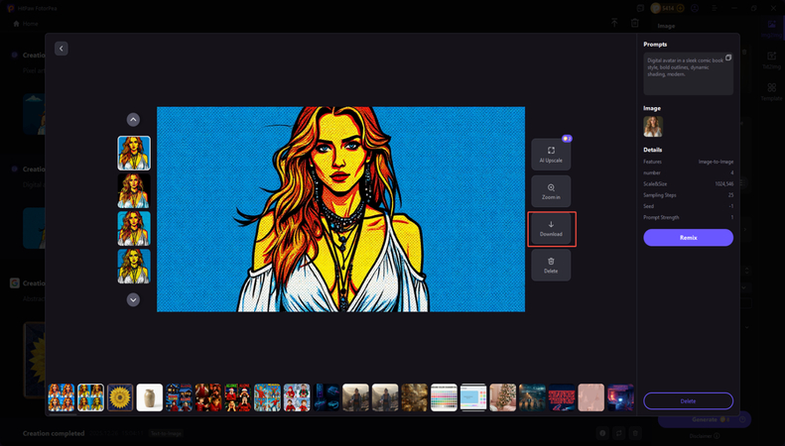Click the Scale&Size value 1024,546
Image resolution: width=785 pixels, height=446 pixels.
pyautogui.click(x=723, y=184)
